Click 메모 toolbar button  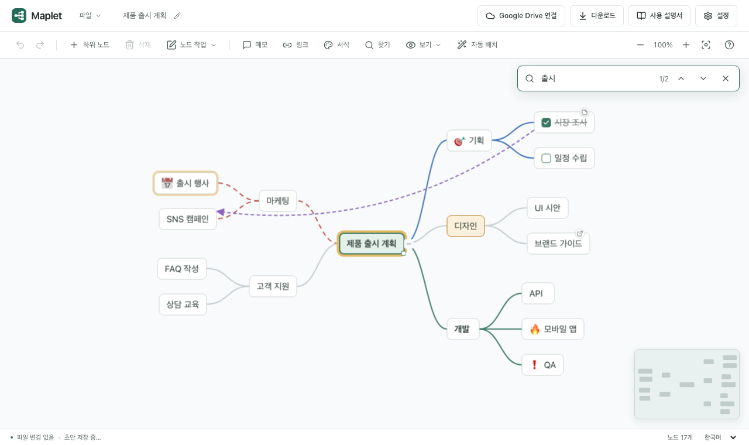255,45
